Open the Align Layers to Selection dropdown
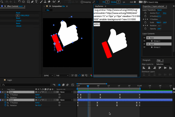The image size is (175, 117). pos(163,64)
